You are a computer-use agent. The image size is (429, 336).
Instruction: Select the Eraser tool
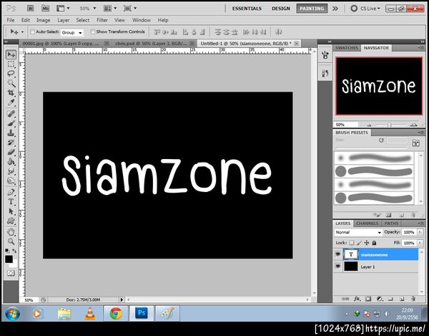(11, 152)
